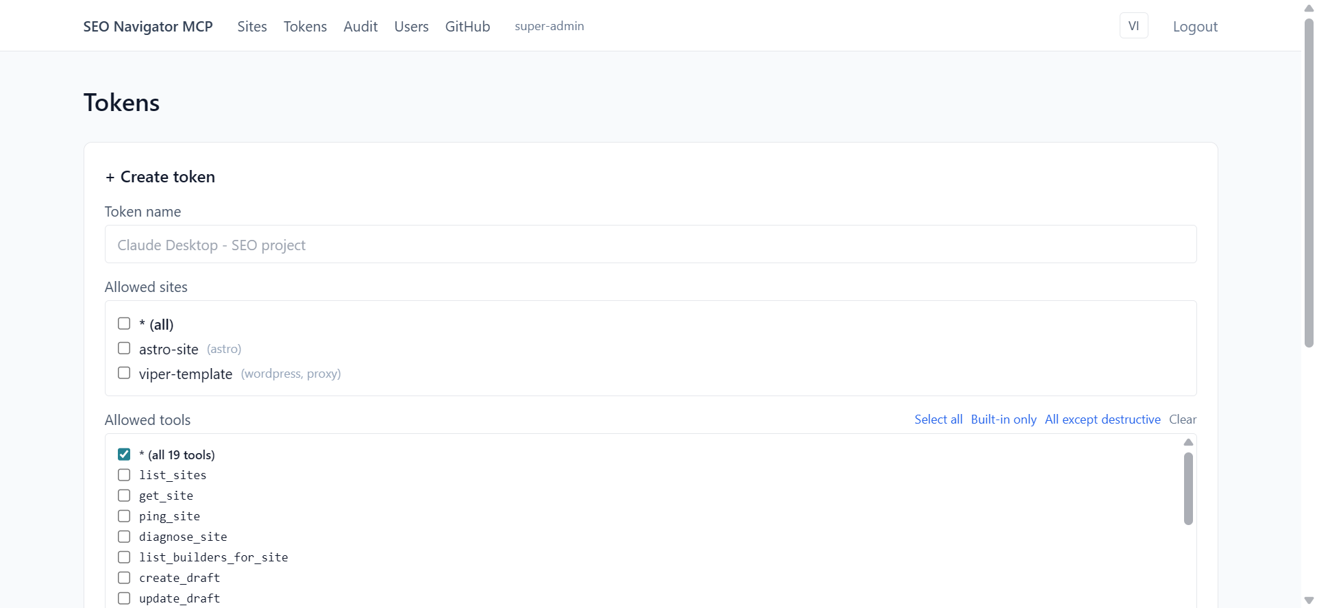
Task: Click the SEO Navigator MCP brand link
Action: 148,26
